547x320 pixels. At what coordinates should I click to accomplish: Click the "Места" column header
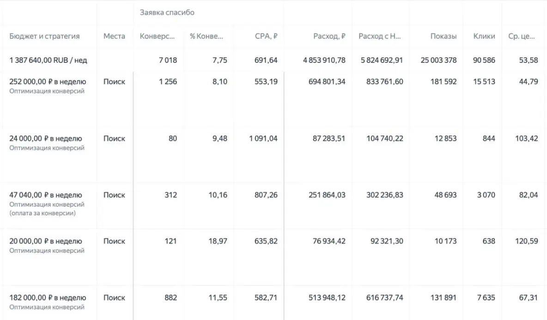coord(114,36)
